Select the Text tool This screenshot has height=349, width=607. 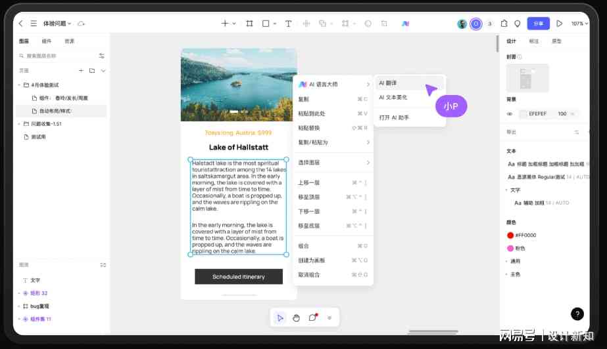(289, 24)
